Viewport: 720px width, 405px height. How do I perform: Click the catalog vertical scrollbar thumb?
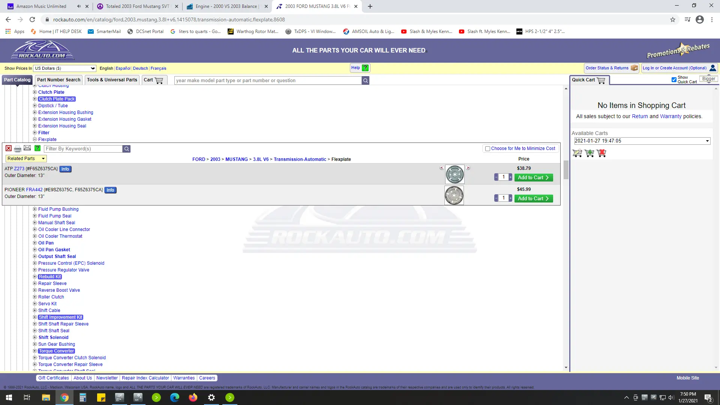pos(566,169)
